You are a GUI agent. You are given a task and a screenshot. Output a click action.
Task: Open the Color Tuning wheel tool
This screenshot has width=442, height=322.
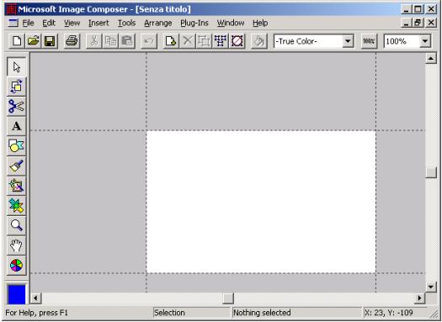[x=16, y=266]
